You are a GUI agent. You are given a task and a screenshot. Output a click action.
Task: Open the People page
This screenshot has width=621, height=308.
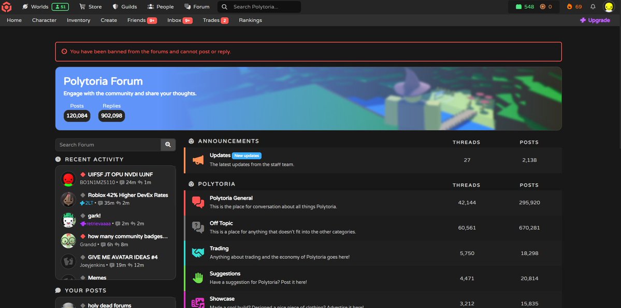click(161, 7)
